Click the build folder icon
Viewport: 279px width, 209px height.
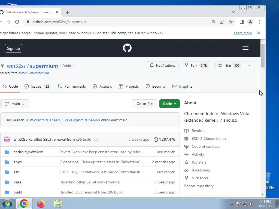7,192
